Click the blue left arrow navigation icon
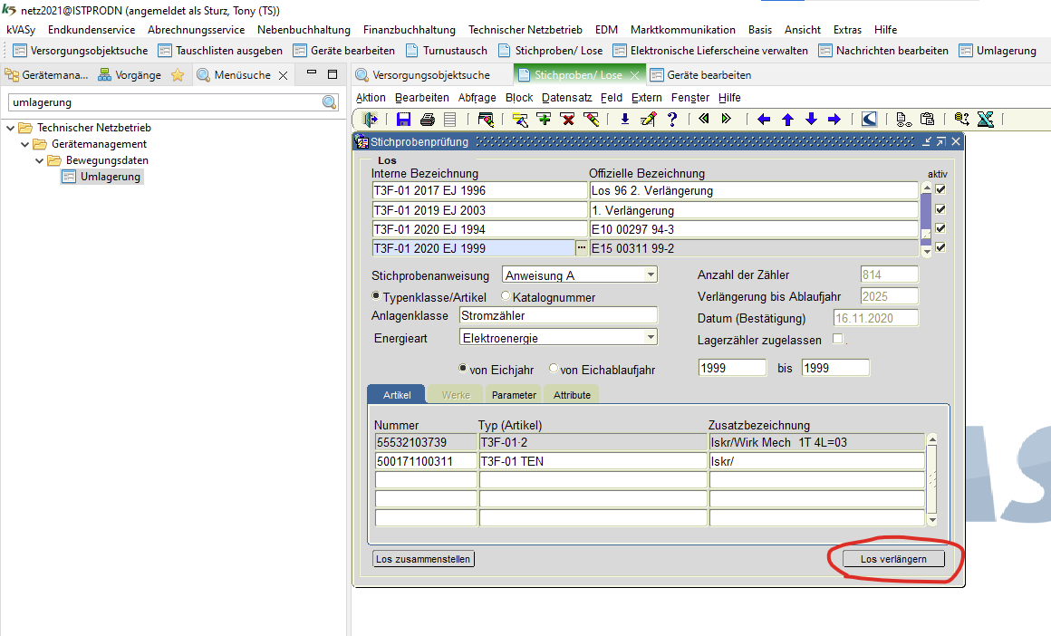Image resolution: width=1051 pixels, height=636 pixels. click(x=764, y=119)
